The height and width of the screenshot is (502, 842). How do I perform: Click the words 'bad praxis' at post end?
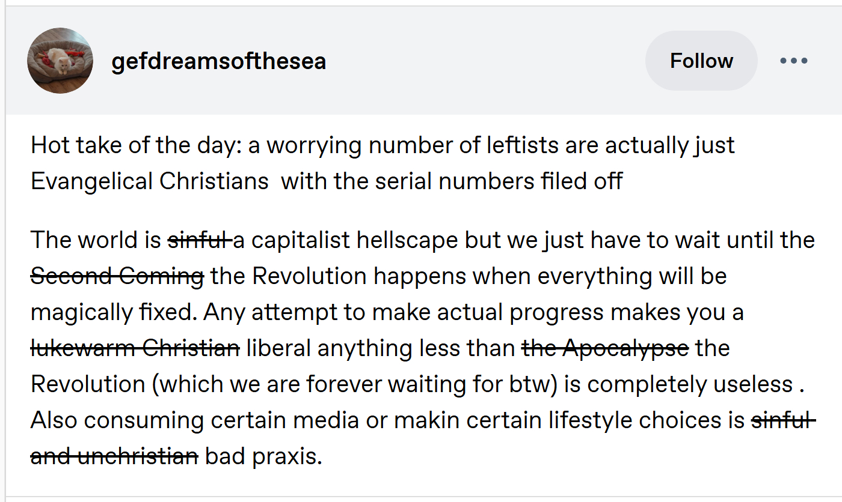click(262, 456)
